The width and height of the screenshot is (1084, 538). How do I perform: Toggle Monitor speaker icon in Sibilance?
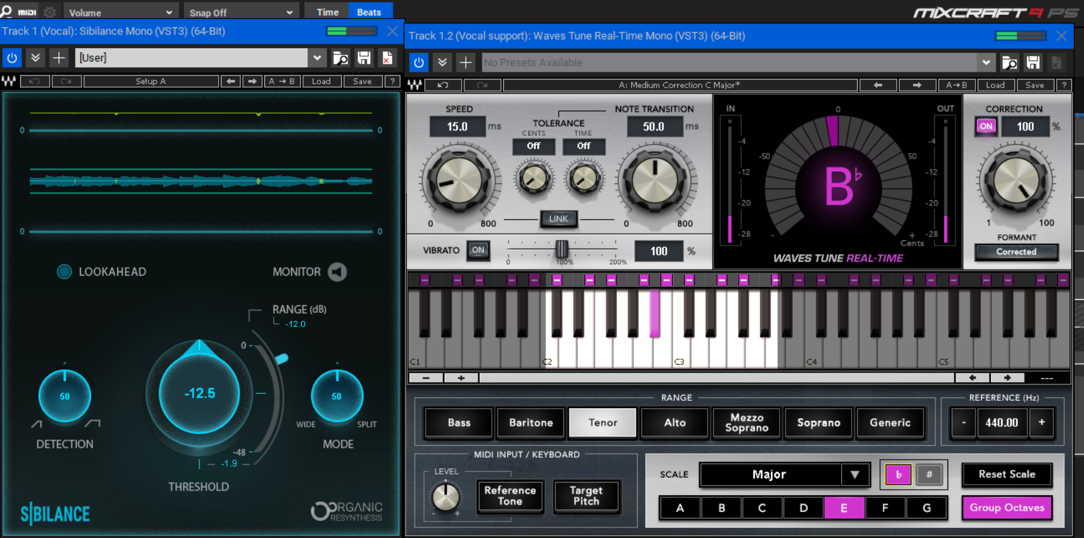pos(337,272)
